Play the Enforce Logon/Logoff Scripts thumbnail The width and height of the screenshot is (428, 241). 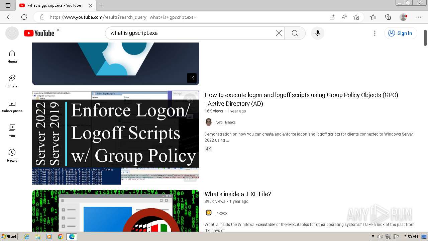[116, 138]
